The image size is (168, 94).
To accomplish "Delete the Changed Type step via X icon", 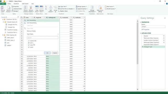I will [143, 47].
